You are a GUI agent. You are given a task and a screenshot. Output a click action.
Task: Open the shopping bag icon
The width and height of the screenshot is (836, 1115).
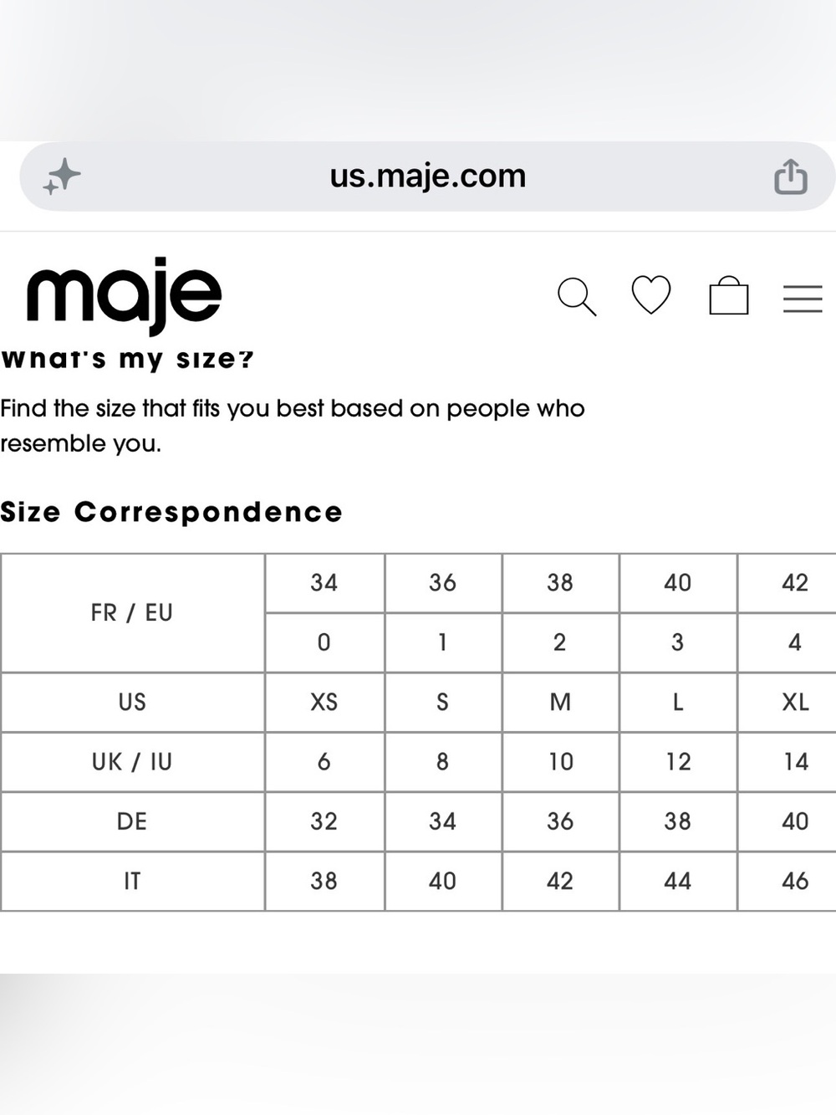729,295
